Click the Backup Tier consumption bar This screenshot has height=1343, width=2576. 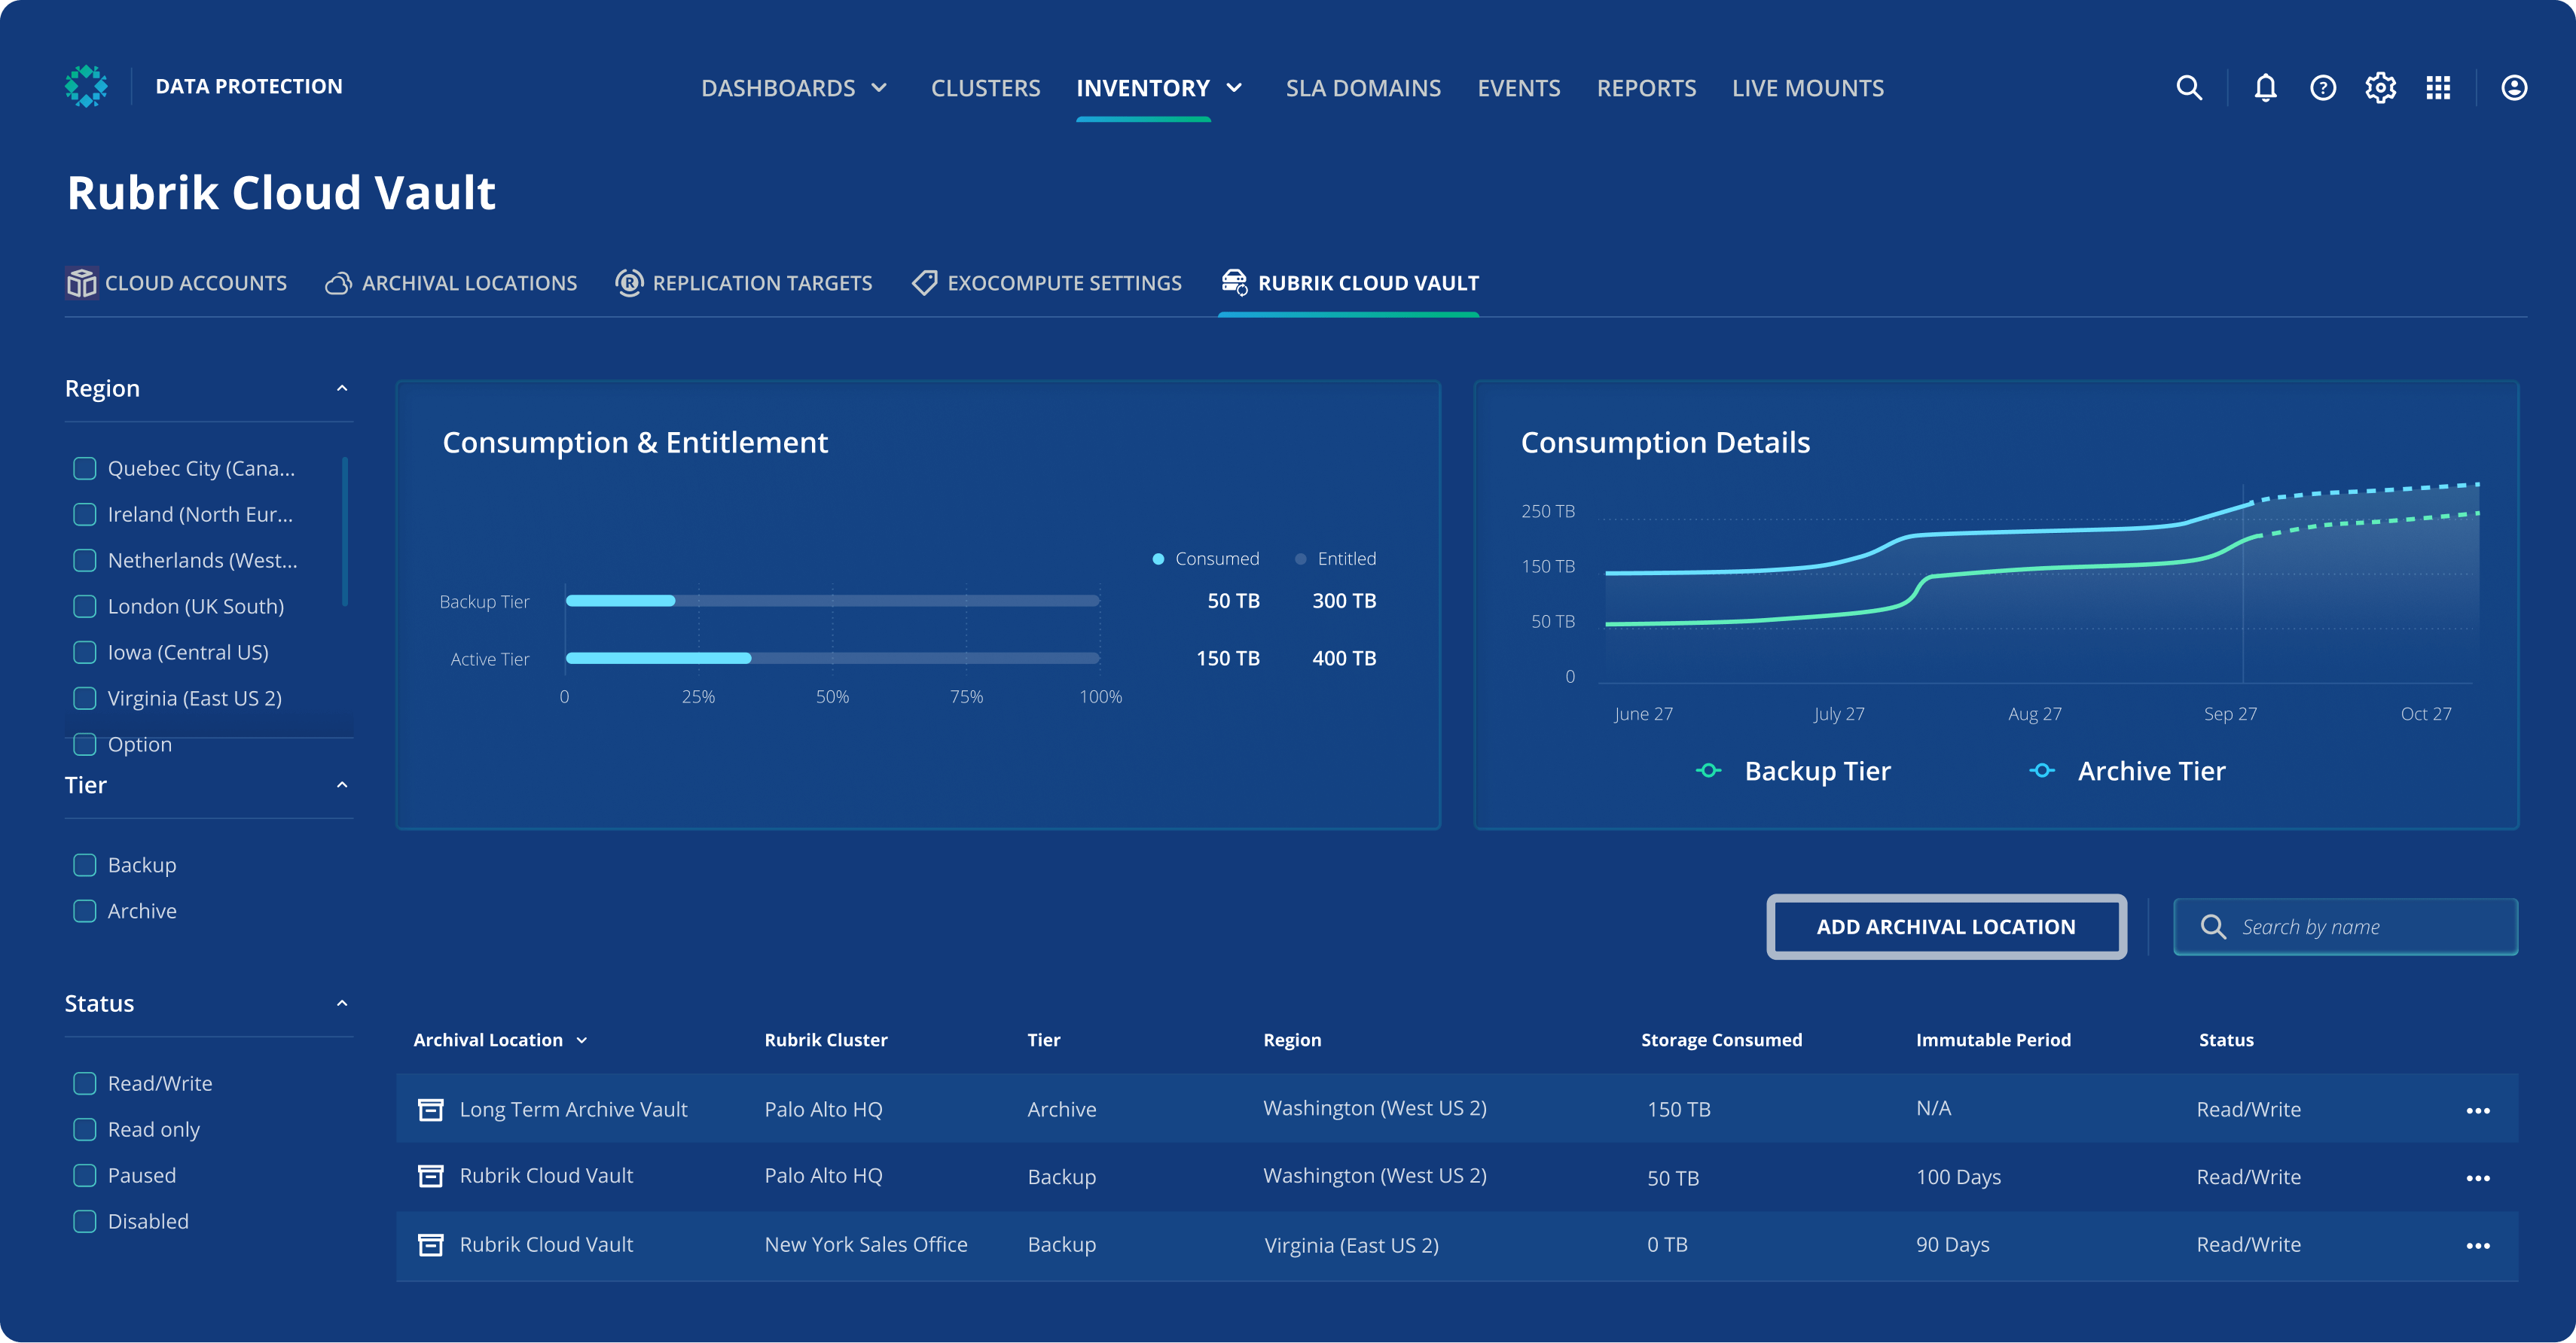coord(832,601)
